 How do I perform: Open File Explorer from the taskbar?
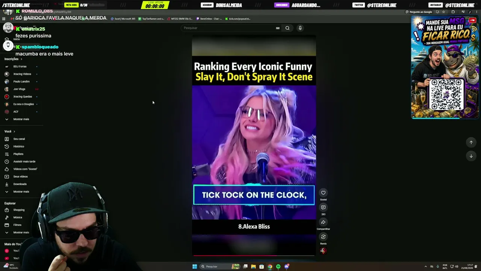point(253,266)
